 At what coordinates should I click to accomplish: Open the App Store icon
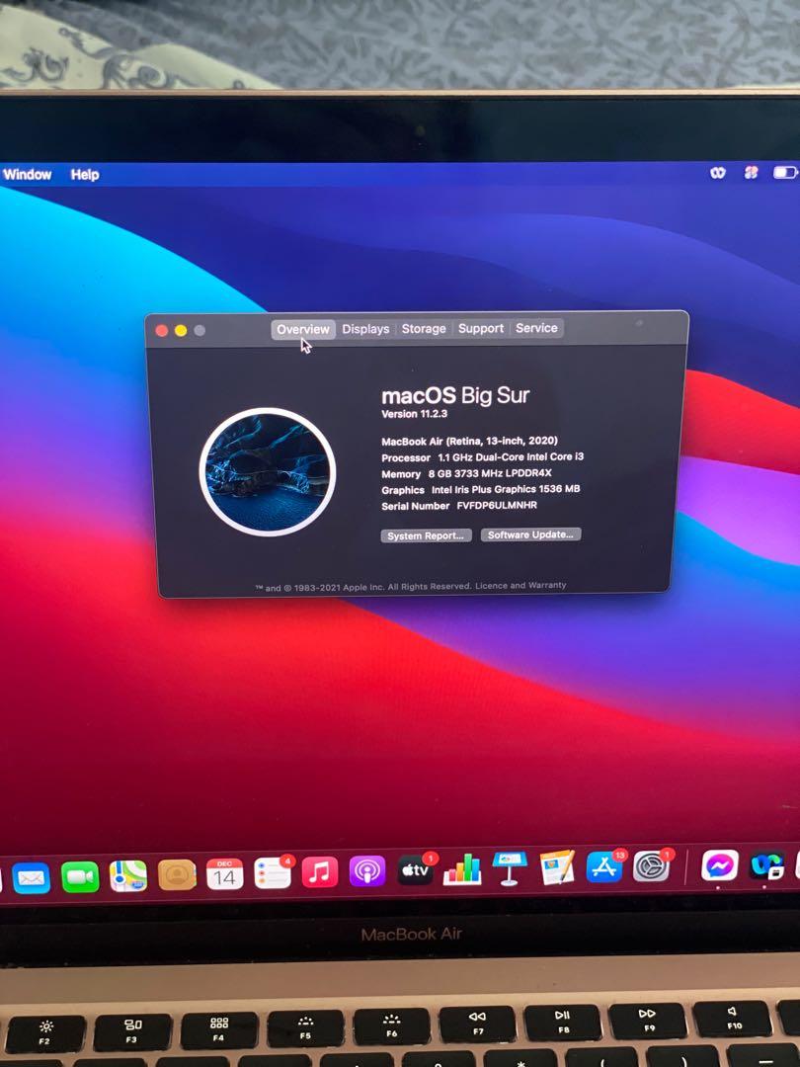[x=604, y=867]
